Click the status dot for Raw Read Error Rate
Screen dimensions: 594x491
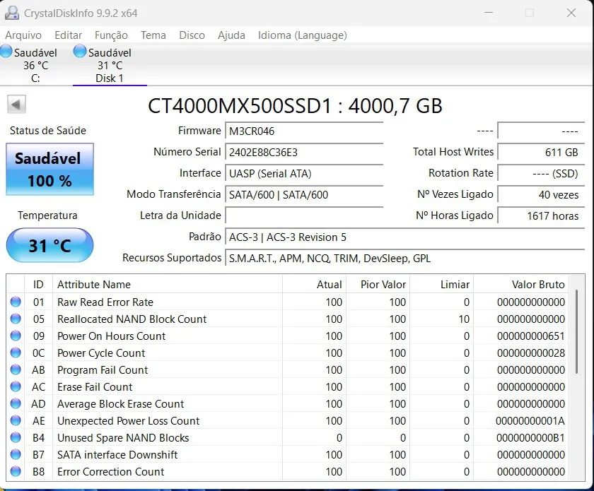pos(16,302)
